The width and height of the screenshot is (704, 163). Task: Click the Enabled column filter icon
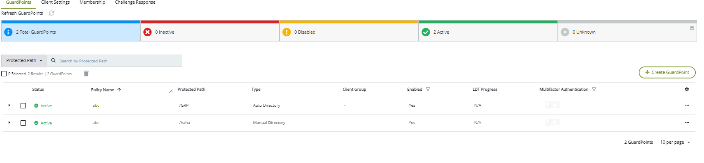[x=428, y=89]
